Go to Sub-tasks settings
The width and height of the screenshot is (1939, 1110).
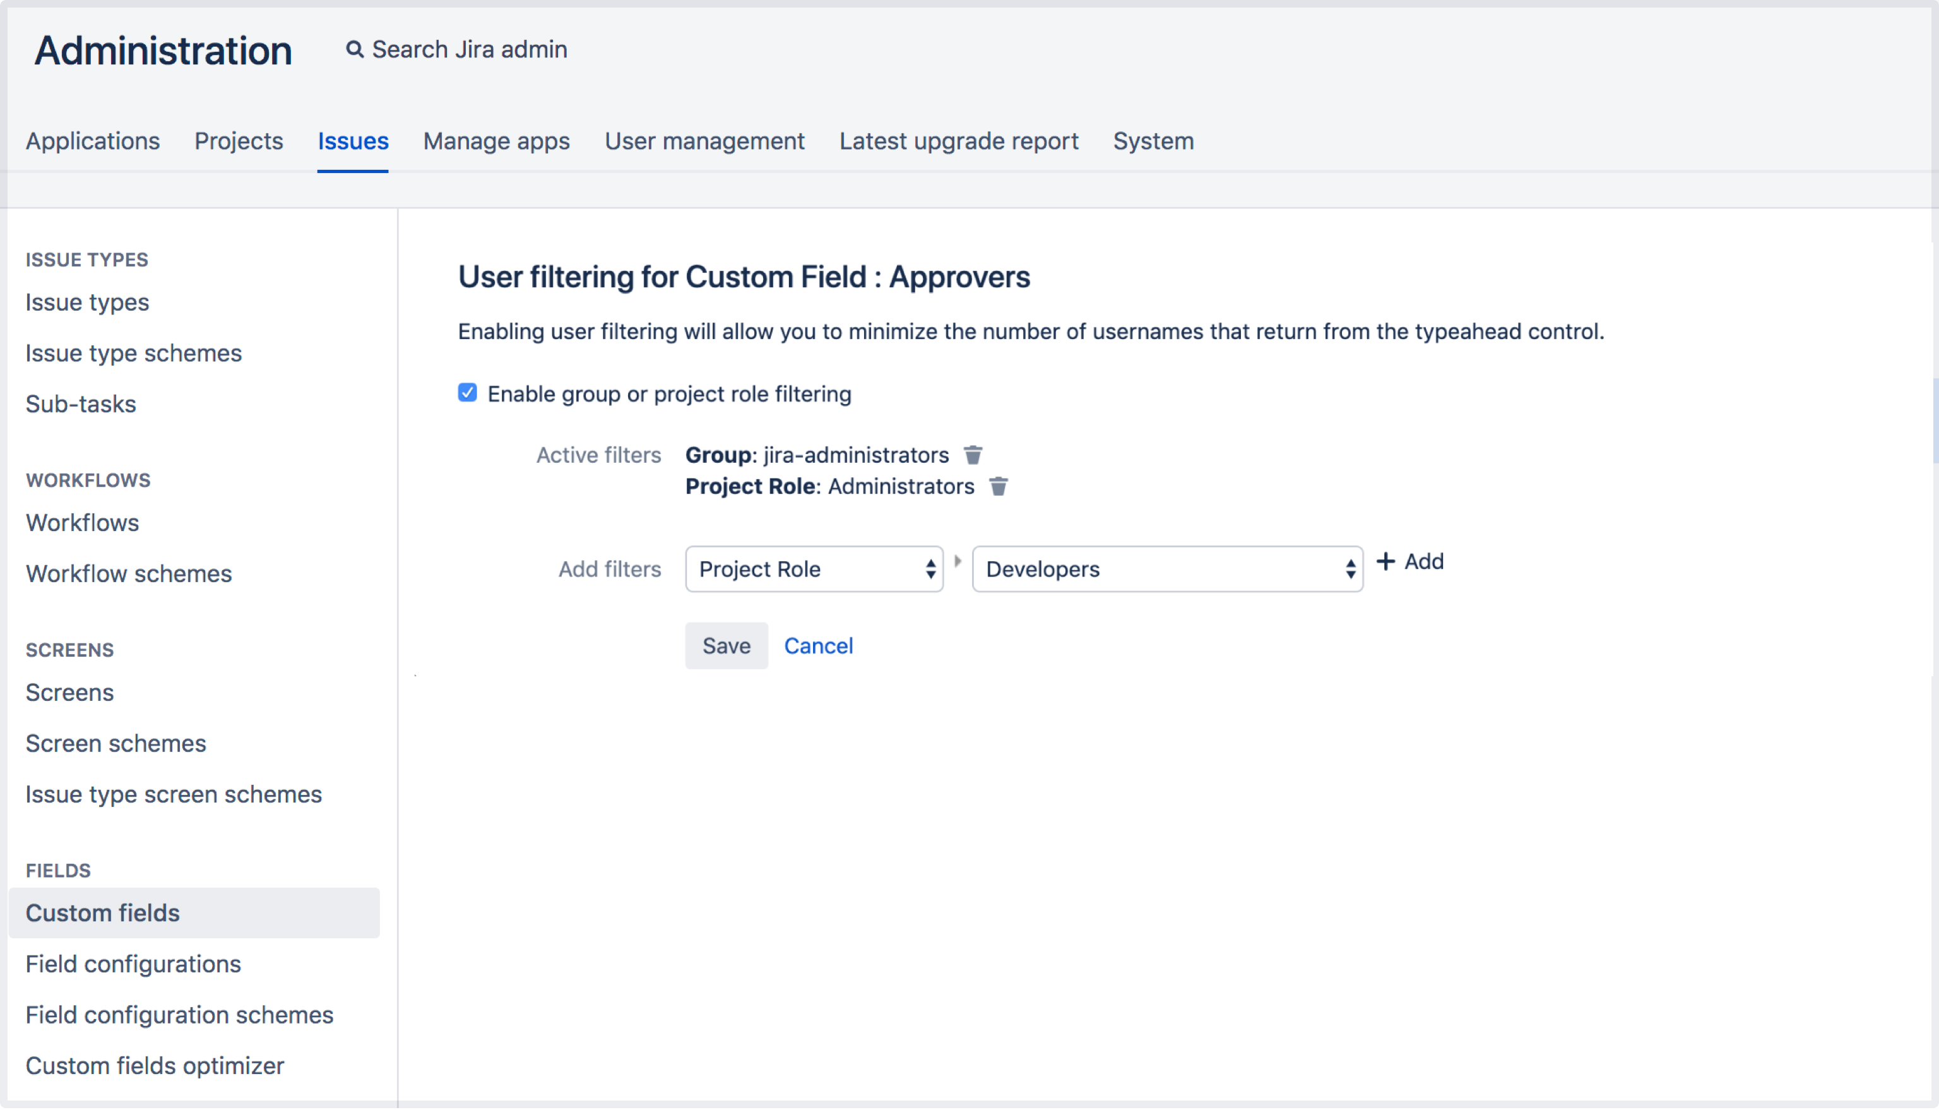pos(81,404)
